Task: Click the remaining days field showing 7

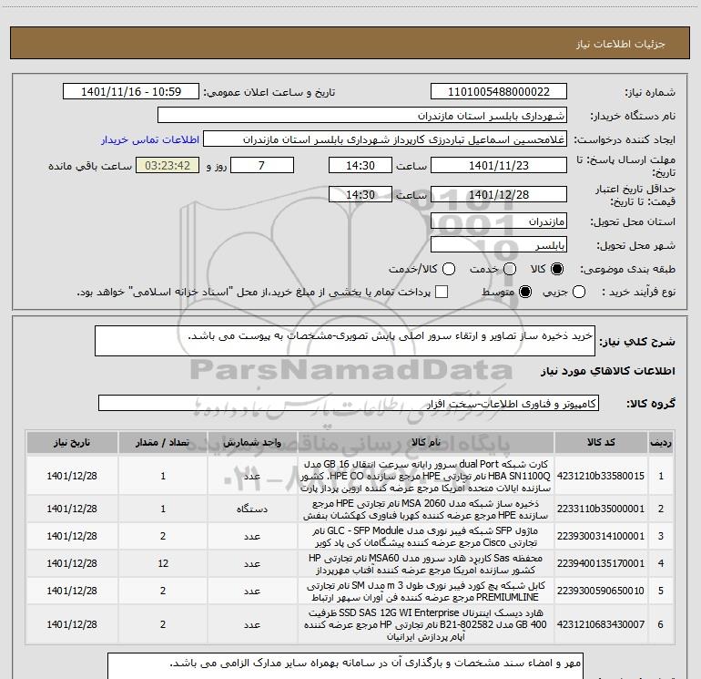Action: point(261,166)
